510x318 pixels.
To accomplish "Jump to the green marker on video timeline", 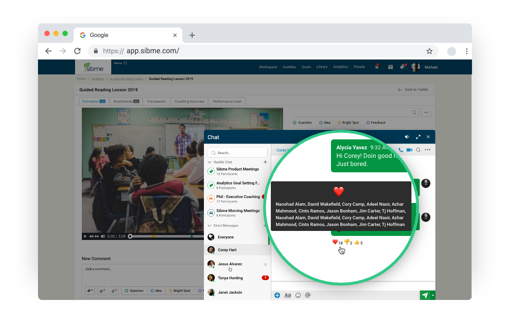I will coord(192,236).
